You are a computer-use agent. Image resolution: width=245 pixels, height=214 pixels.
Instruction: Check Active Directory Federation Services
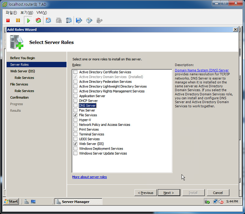pos(75,82)
